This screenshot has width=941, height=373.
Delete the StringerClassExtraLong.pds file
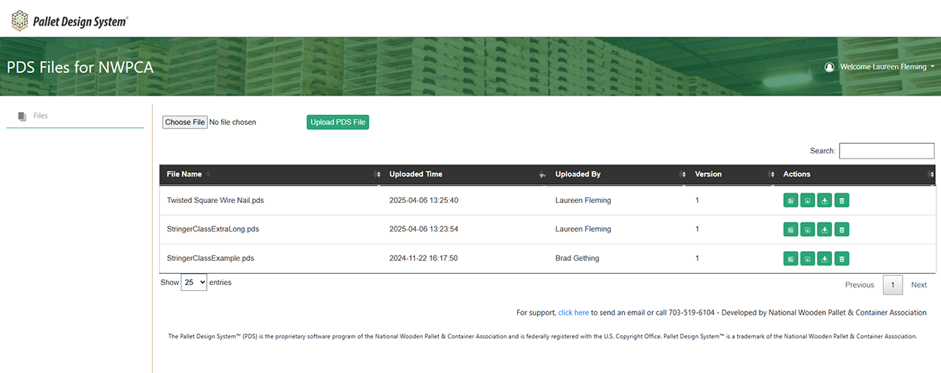842,229
